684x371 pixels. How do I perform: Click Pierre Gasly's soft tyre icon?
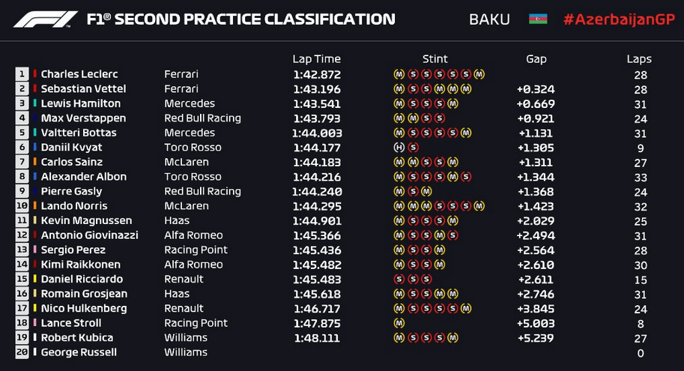click(x=413, y=192)
